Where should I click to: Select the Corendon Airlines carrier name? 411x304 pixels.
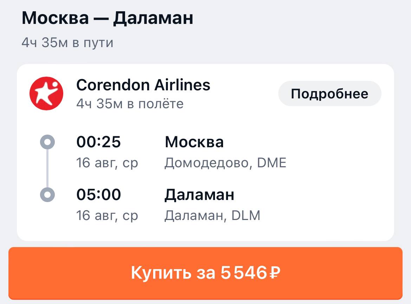(x=143, y=85)
